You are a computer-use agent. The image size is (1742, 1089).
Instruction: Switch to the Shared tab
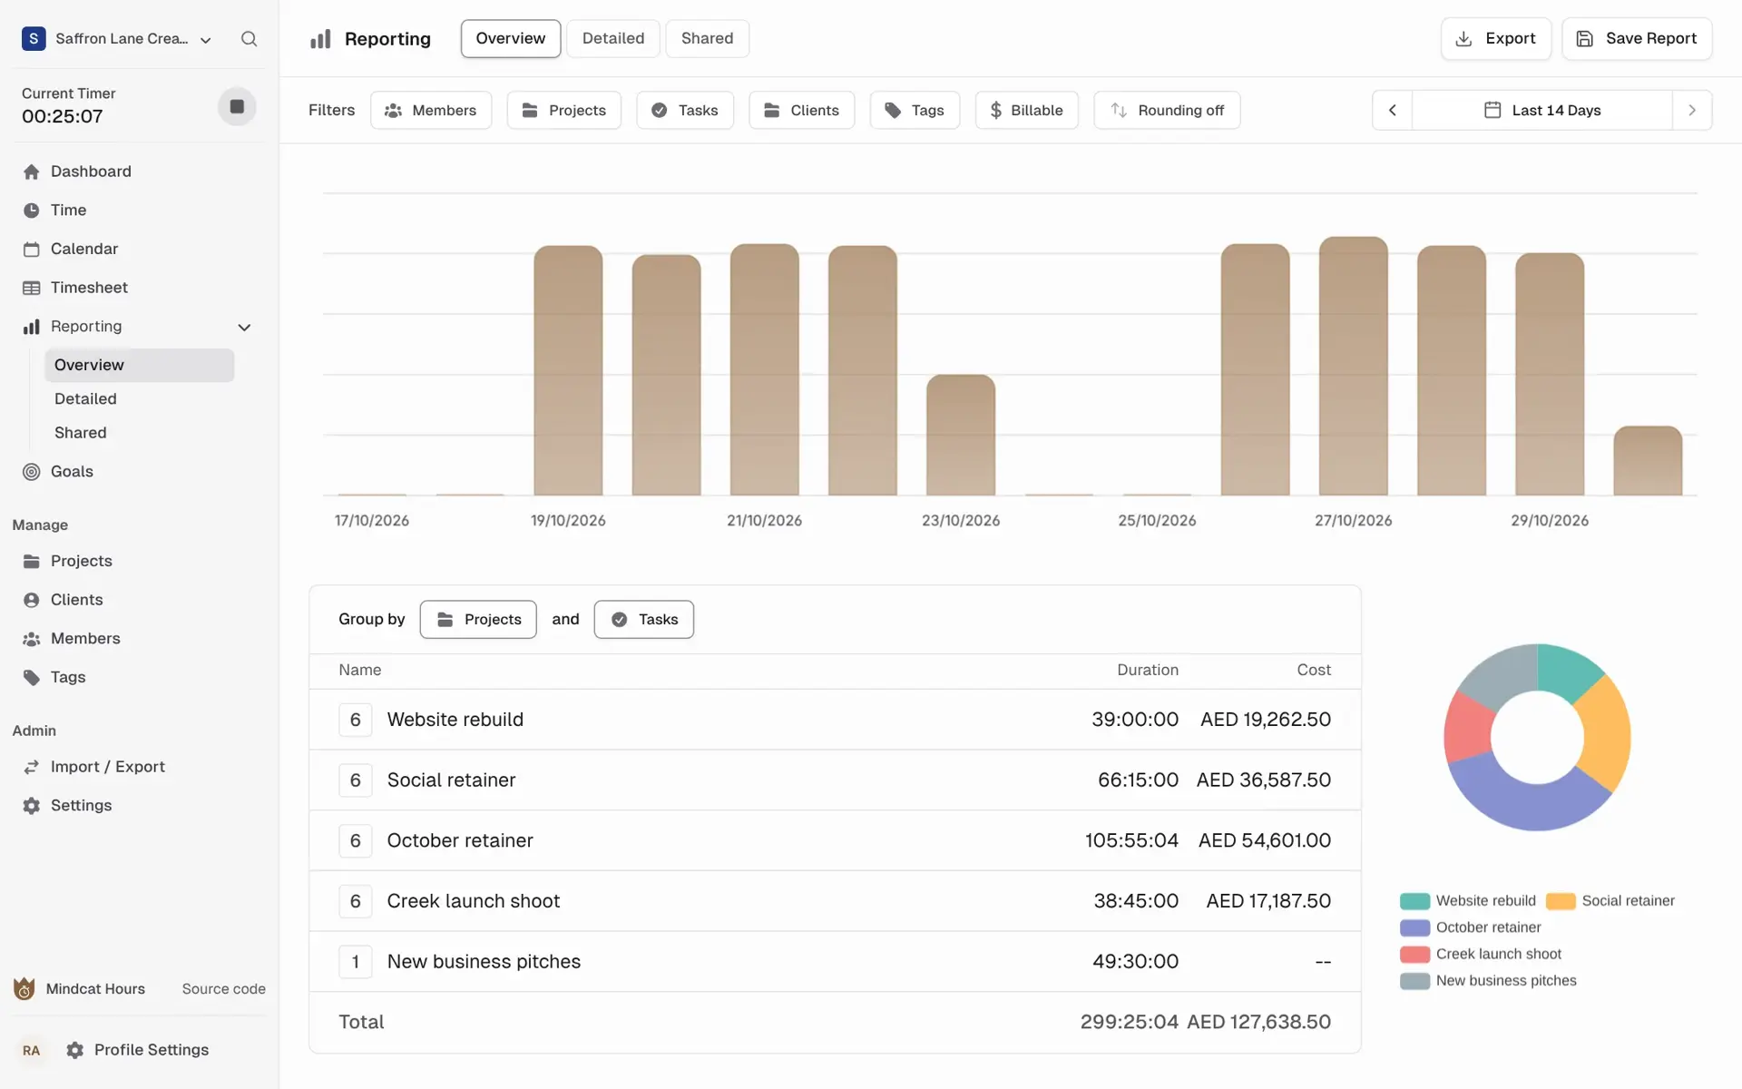coord(708,38)
